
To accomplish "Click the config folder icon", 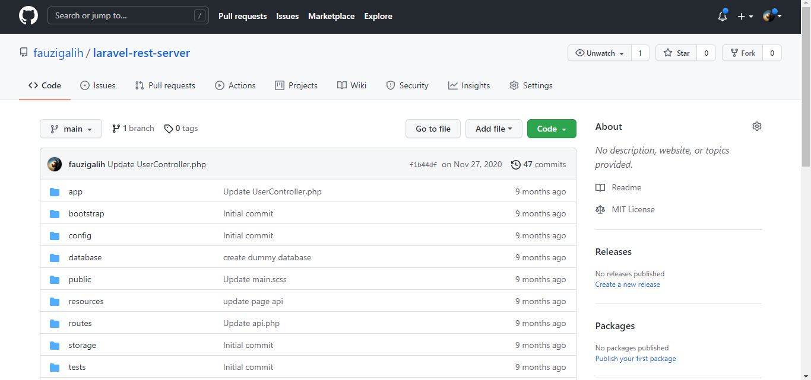I will 55,235.
